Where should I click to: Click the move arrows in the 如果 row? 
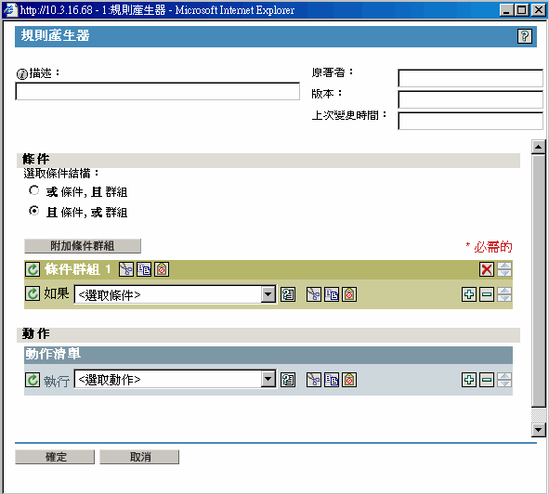pyautogui.click(x=504, y=294)
